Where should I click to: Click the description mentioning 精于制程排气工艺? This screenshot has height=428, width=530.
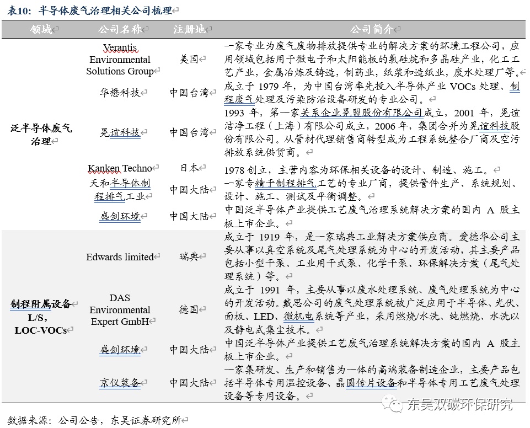[x=372, y=190]
